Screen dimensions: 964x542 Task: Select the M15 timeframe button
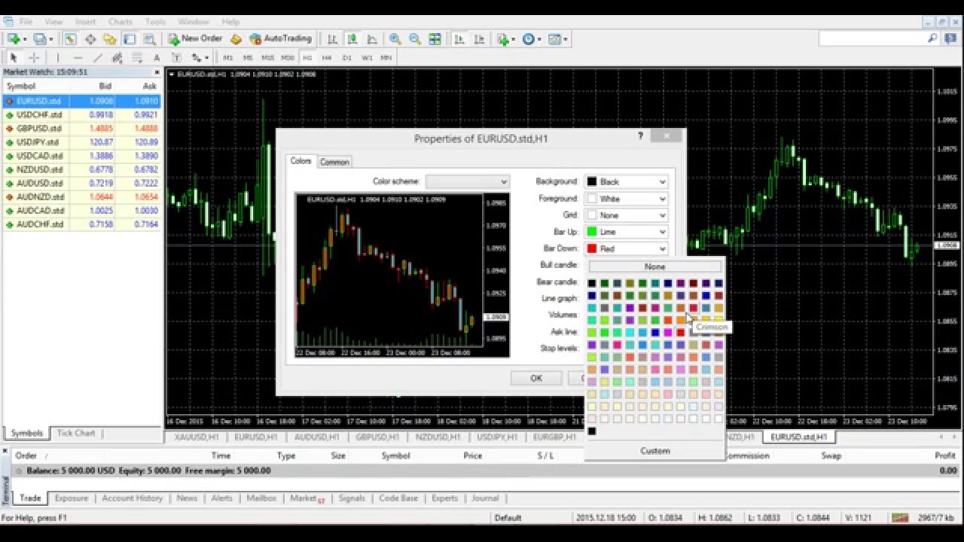pos(267,57)
